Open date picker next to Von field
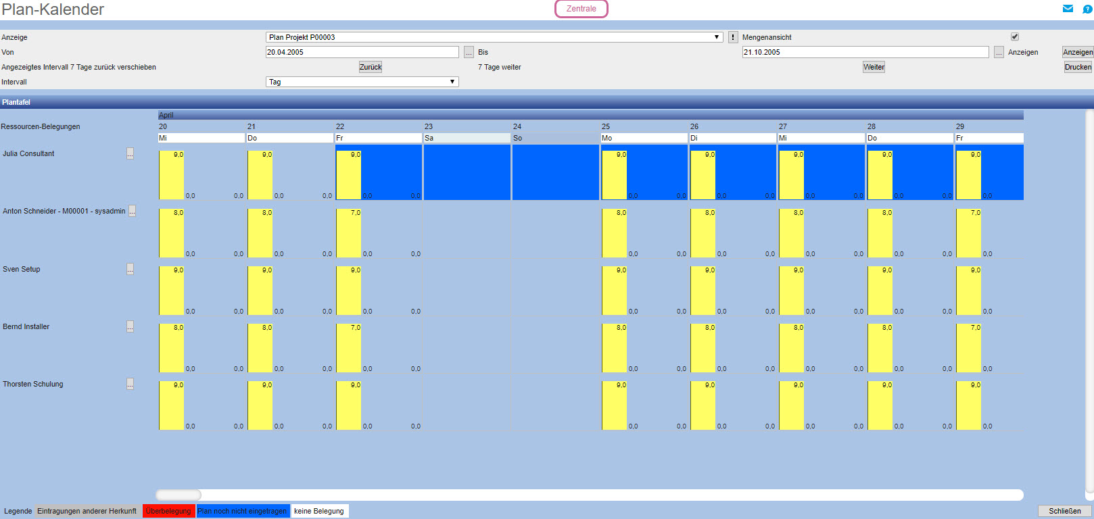 pos(469,52)
